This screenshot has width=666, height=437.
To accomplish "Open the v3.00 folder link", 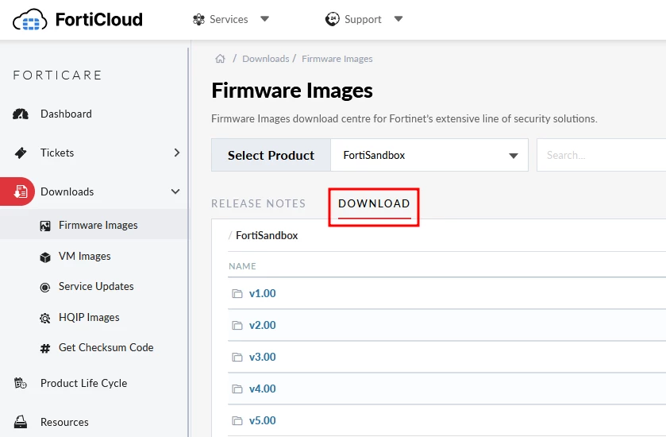I will coord(263,357).
